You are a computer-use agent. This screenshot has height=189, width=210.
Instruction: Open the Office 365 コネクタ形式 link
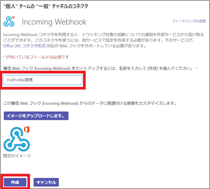coord(24,46)
